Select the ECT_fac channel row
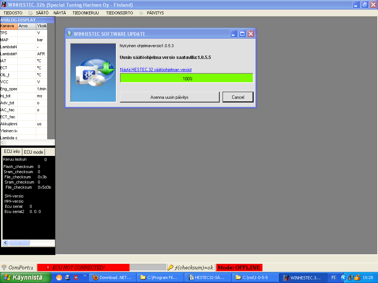Image resolution: width=378 pixels, height=283 pixels. click(x=24, y=117)
